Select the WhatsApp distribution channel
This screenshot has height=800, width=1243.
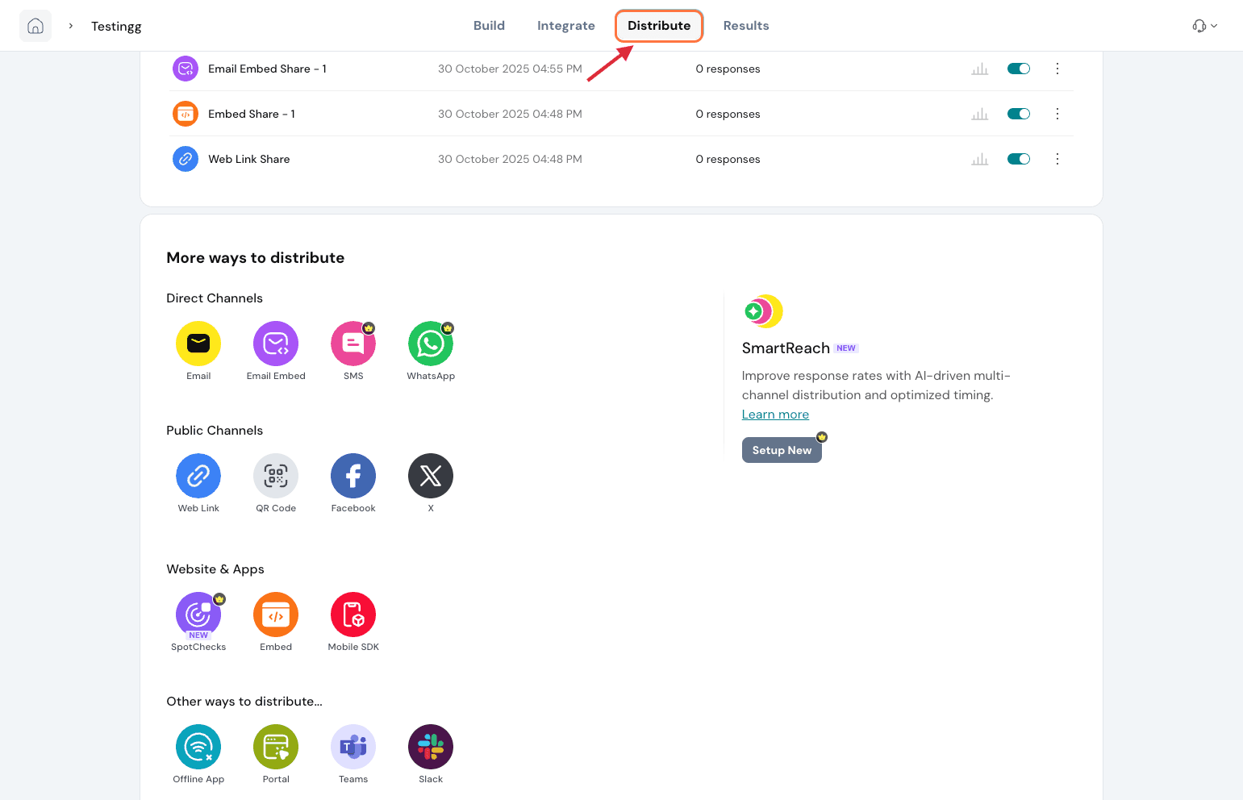(430, 344)
